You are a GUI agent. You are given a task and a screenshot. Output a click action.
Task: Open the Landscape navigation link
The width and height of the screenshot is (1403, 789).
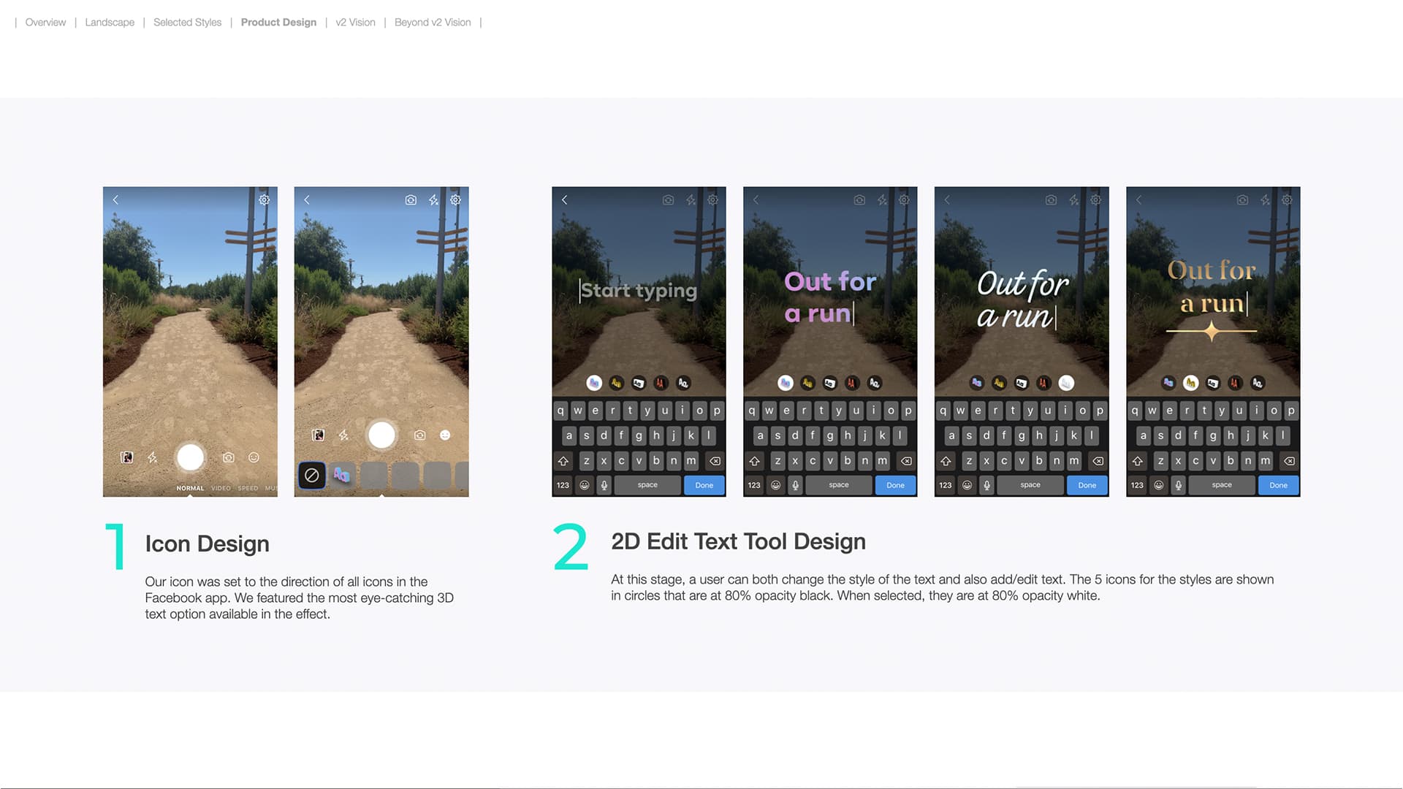(110, 23)
